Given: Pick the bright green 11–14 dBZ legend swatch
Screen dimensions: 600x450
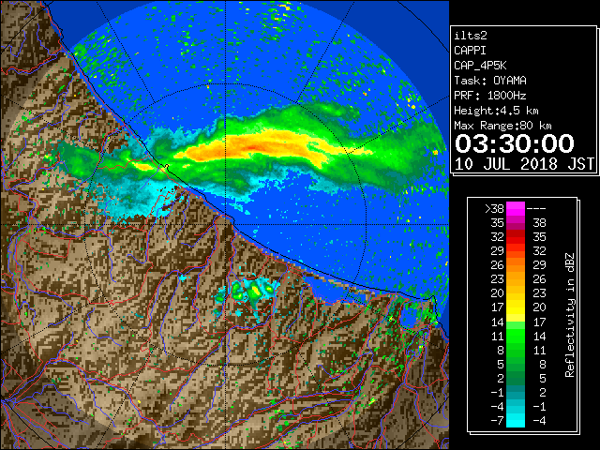Looking at the screenshot, I should coord(516,336).
